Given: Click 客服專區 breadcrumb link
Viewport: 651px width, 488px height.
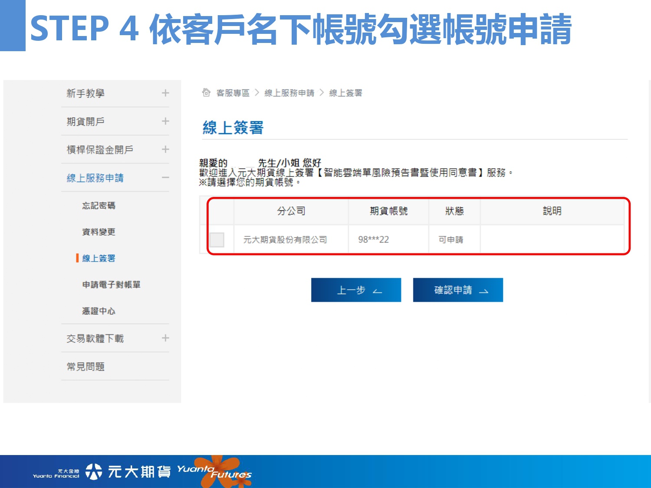Looking at the screenshot, I should 233,93.
